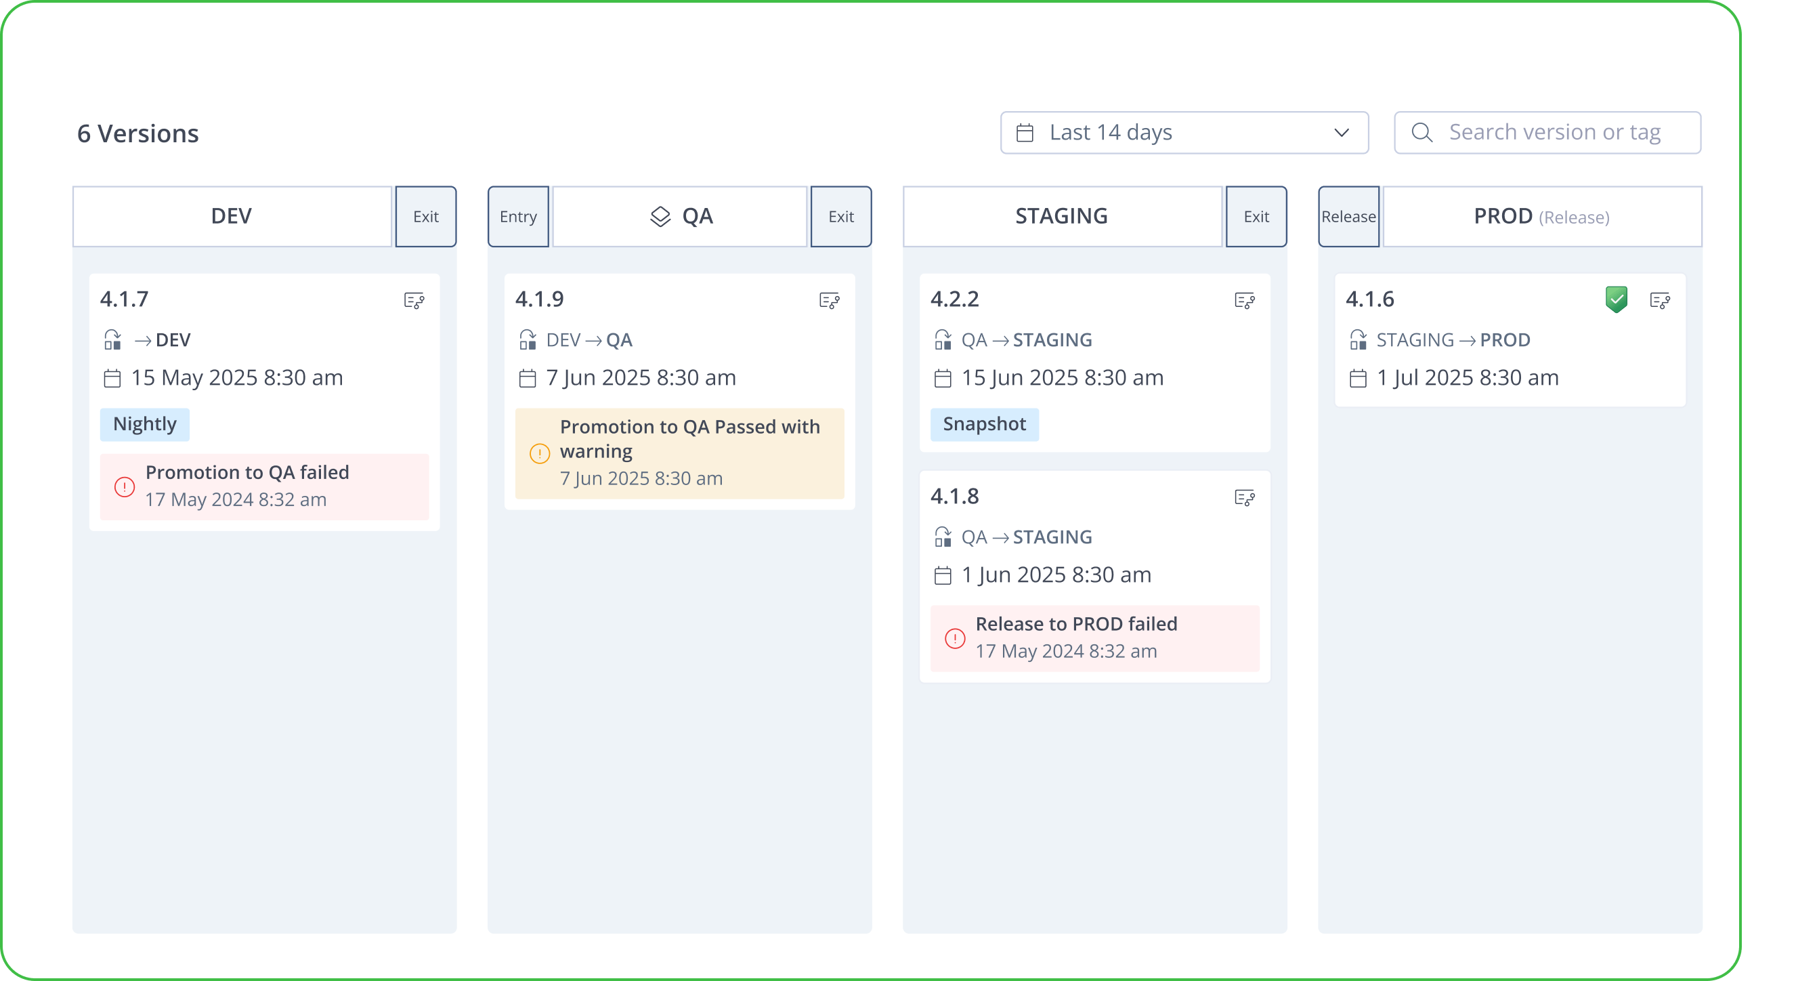Click date text 15 Jun 2025 8:30 am
The height and width of the screenshot is (981, 1796).
pyautogui.click(x=1063, y=378)
